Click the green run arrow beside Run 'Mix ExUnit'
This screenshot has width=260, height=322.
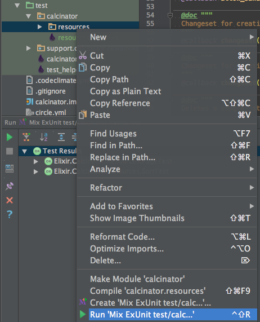click(x=83, y=315)
